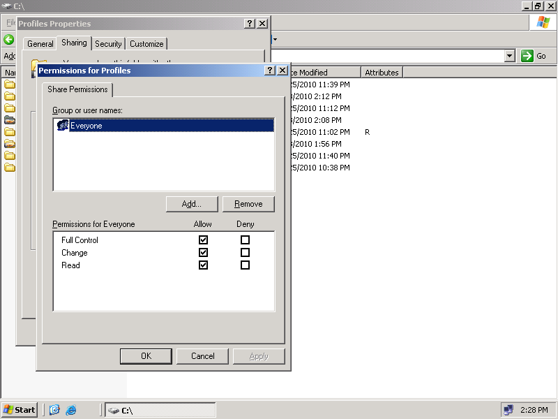Screen dimensions: 558x419
Task: Open Security tab in Profiles Properties
Action: click(108, 44)
